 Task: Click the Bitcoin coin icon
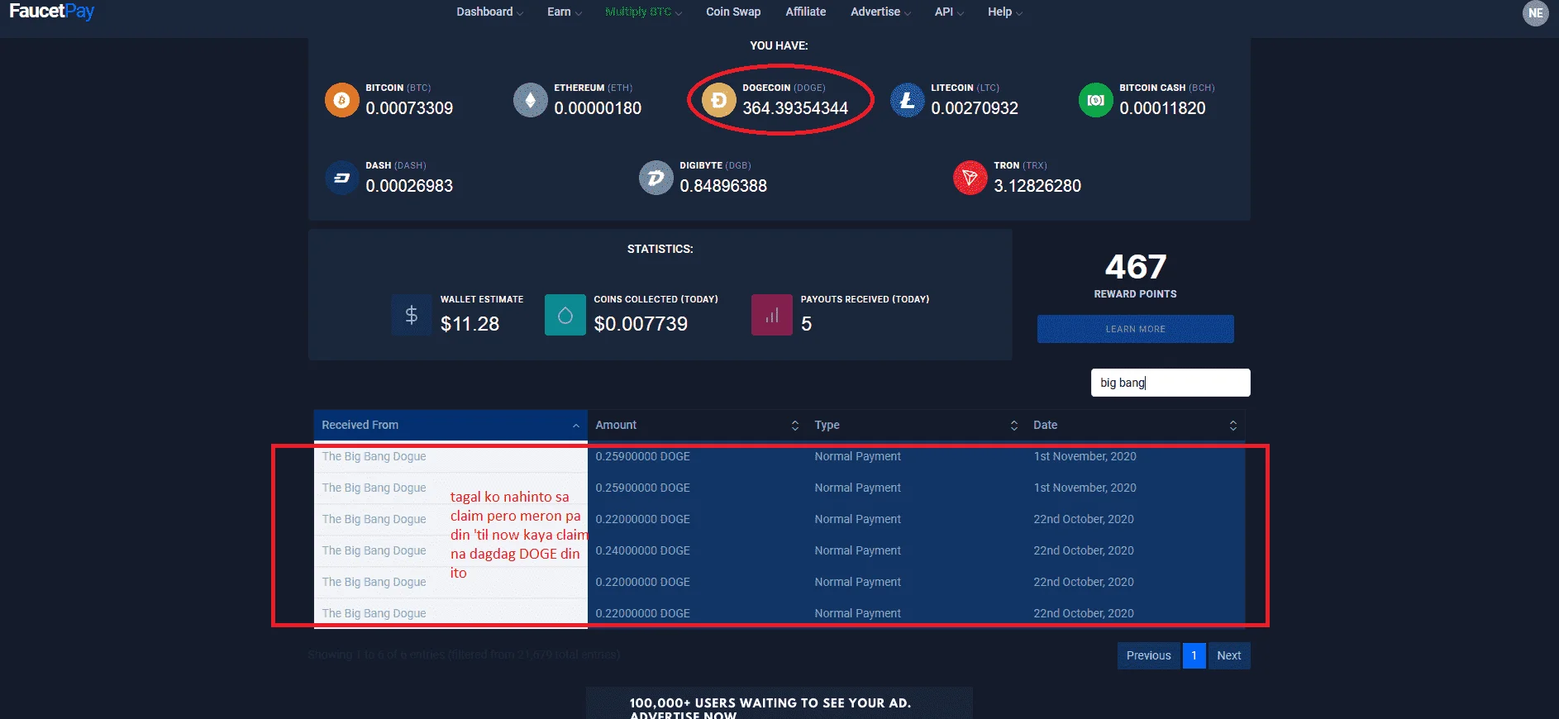[341, 100]
